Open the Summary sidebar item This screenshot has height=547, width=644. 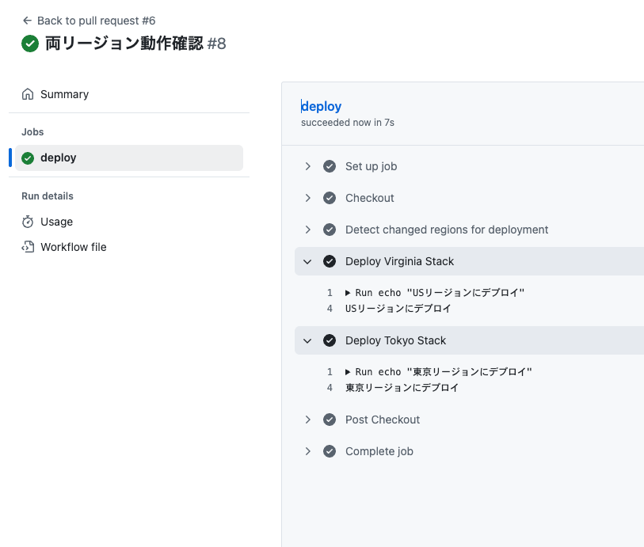tap(64, 94)
